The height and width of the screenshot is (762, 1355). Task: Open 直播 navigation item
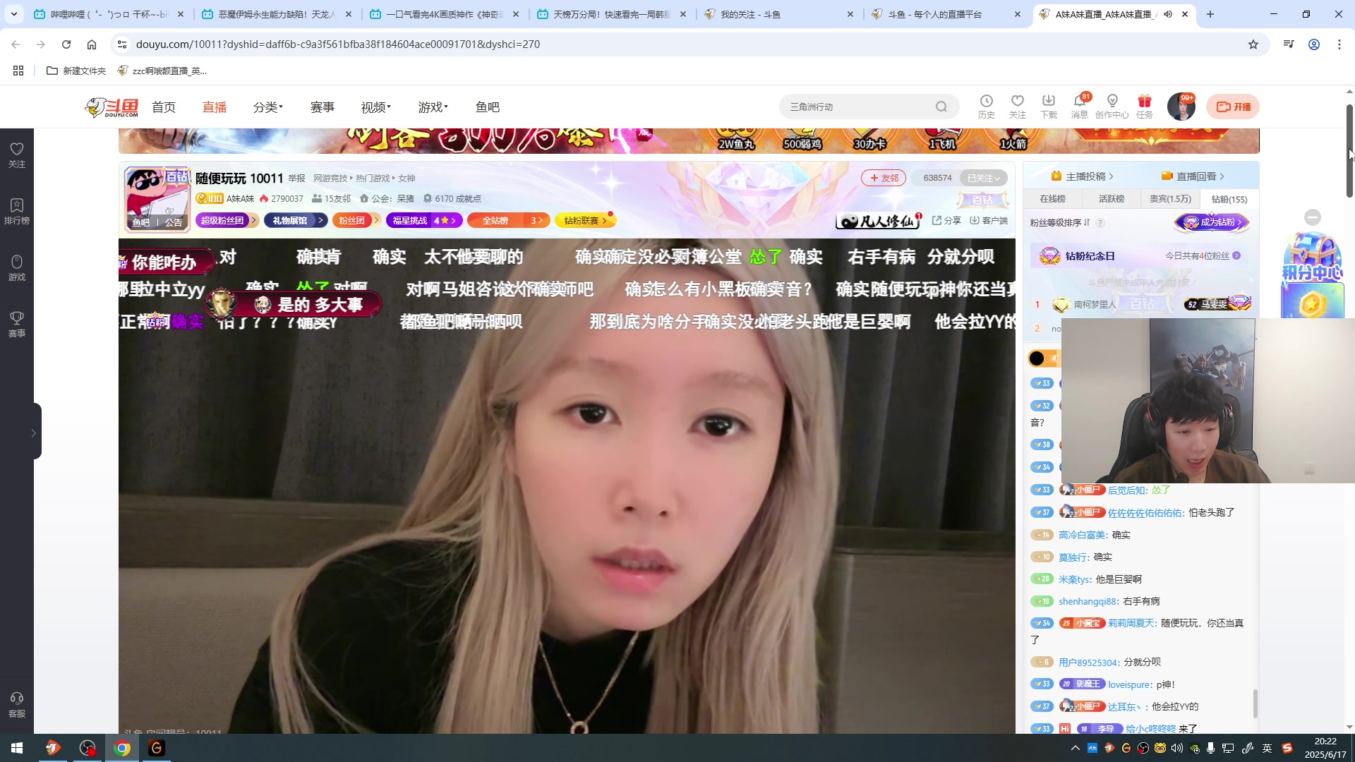click(x=215, y=107)
